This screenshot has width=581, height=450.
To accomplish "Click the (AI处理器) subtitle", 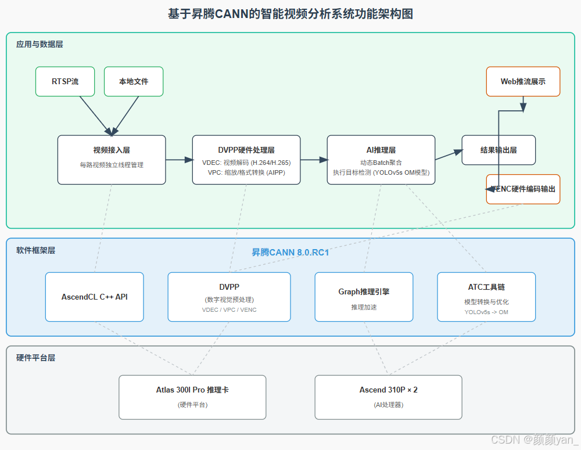I will (x=388, y=405).
